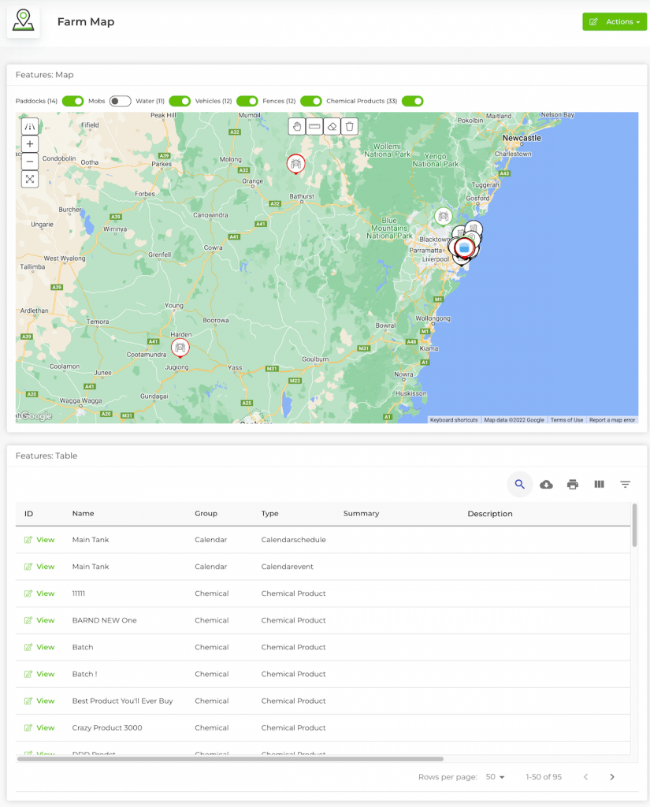This screenshot has width=650, height=807.
Task: Change the Rows per page dropdown
Action: coord(495,776)
